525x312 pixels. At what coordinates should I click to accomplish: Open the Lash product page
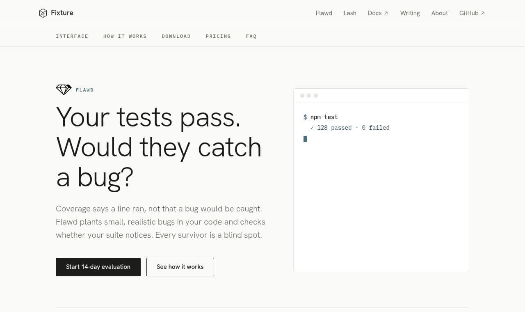click(x=350, y=13)
